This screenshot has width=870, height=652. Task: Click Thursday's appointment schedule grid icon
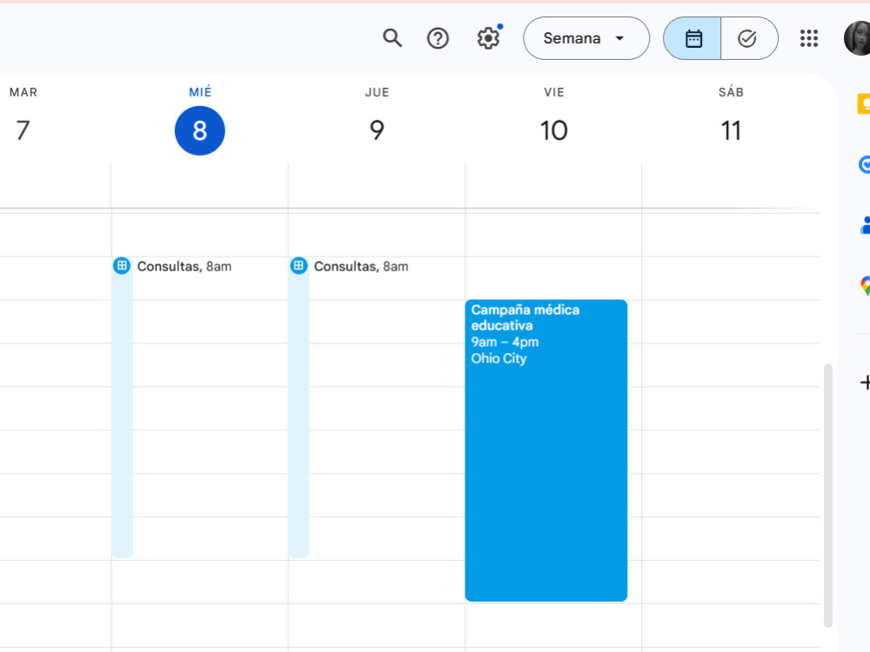(298, 266)
